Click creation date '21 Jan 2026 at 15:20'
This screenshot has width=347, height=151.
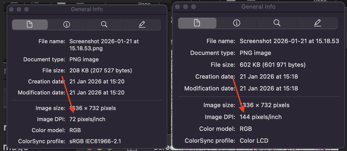[x=97, y=82]
